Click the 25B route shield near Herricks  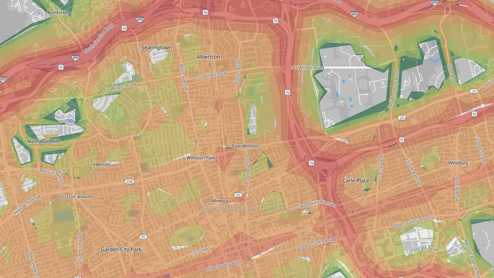(x=129, y=181)
